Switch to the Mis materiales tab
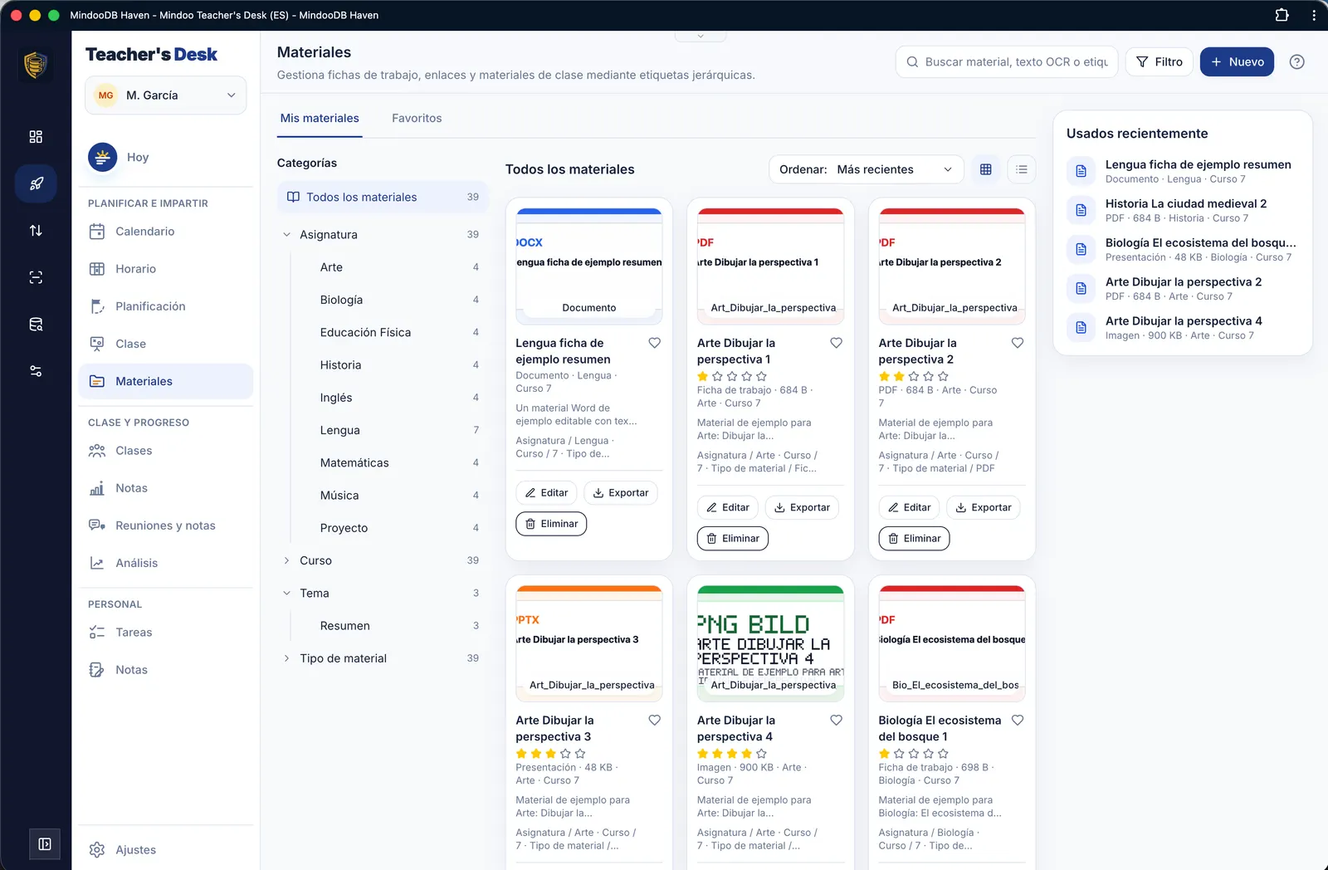The height and width of the screenshot is (870, 1328). [x=320, y=119]
